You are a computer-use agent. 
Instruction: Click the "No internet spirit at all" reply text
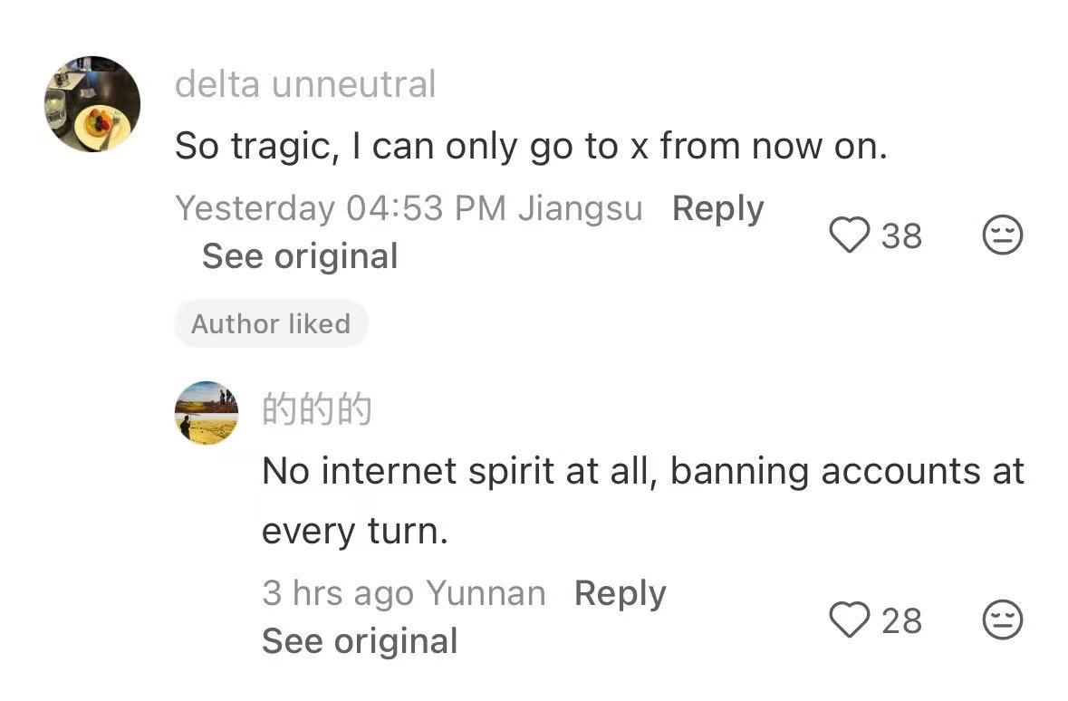point(642,471)
